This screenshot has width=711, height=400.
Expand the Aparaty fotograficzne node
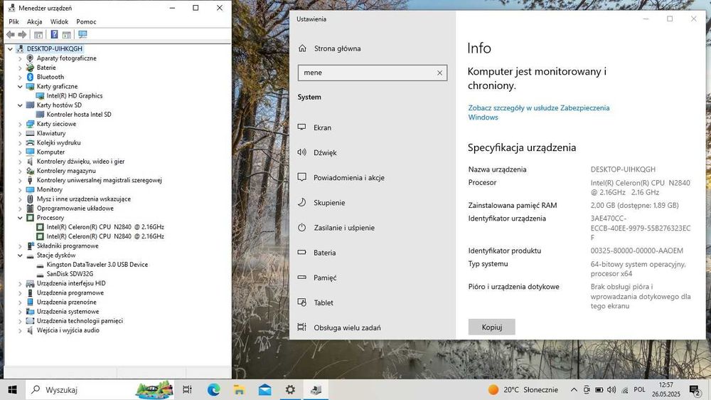[20, 58]
